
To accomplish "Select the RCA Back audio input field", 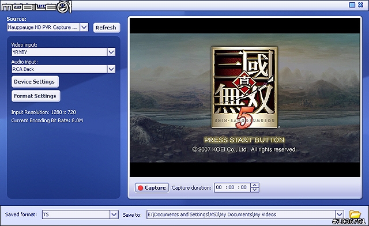I will (59, 69).
